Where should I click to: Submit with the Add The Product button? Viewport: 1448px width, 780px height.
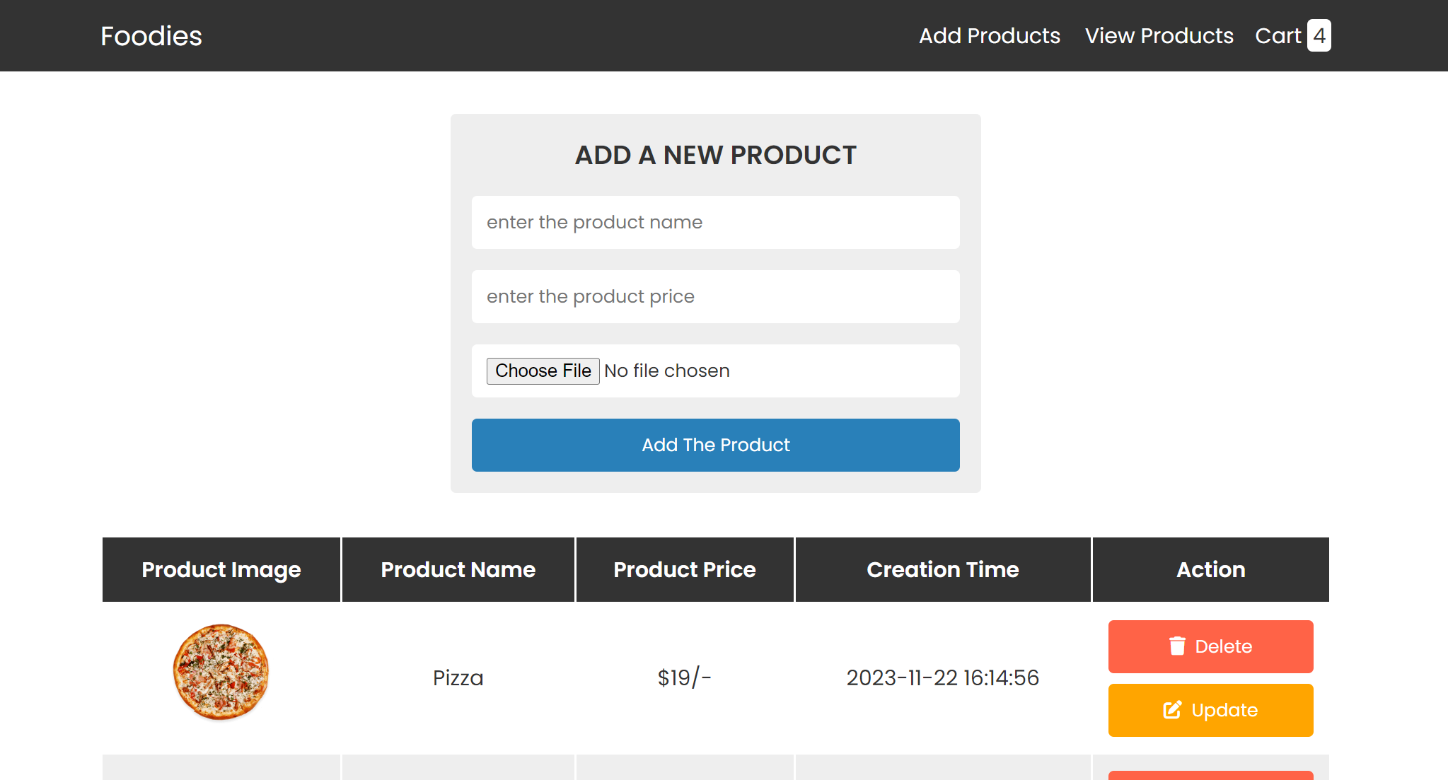[715, 445]
